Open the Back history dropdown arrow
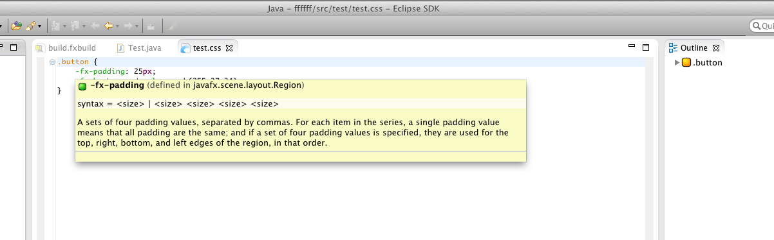This screenshot has height=240, width=774. click(x=118, y=26)
